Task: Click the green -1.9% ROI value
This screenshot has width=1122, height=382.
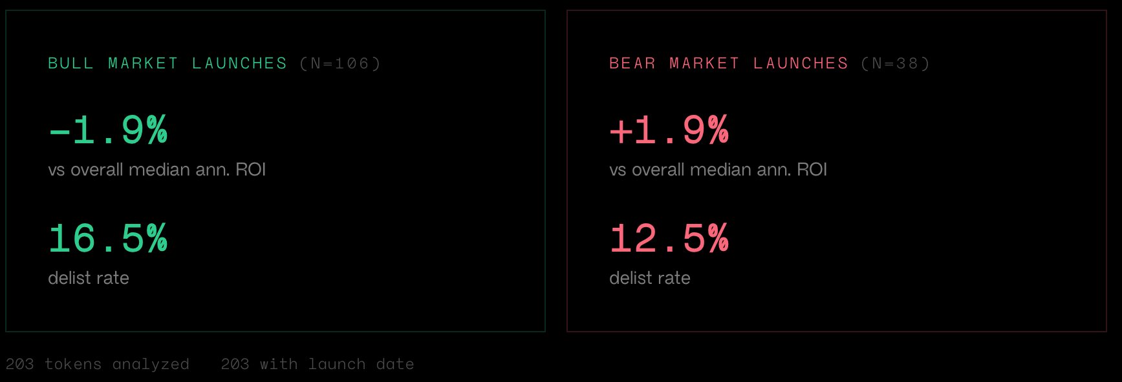Action: click(x=108, y=130)
